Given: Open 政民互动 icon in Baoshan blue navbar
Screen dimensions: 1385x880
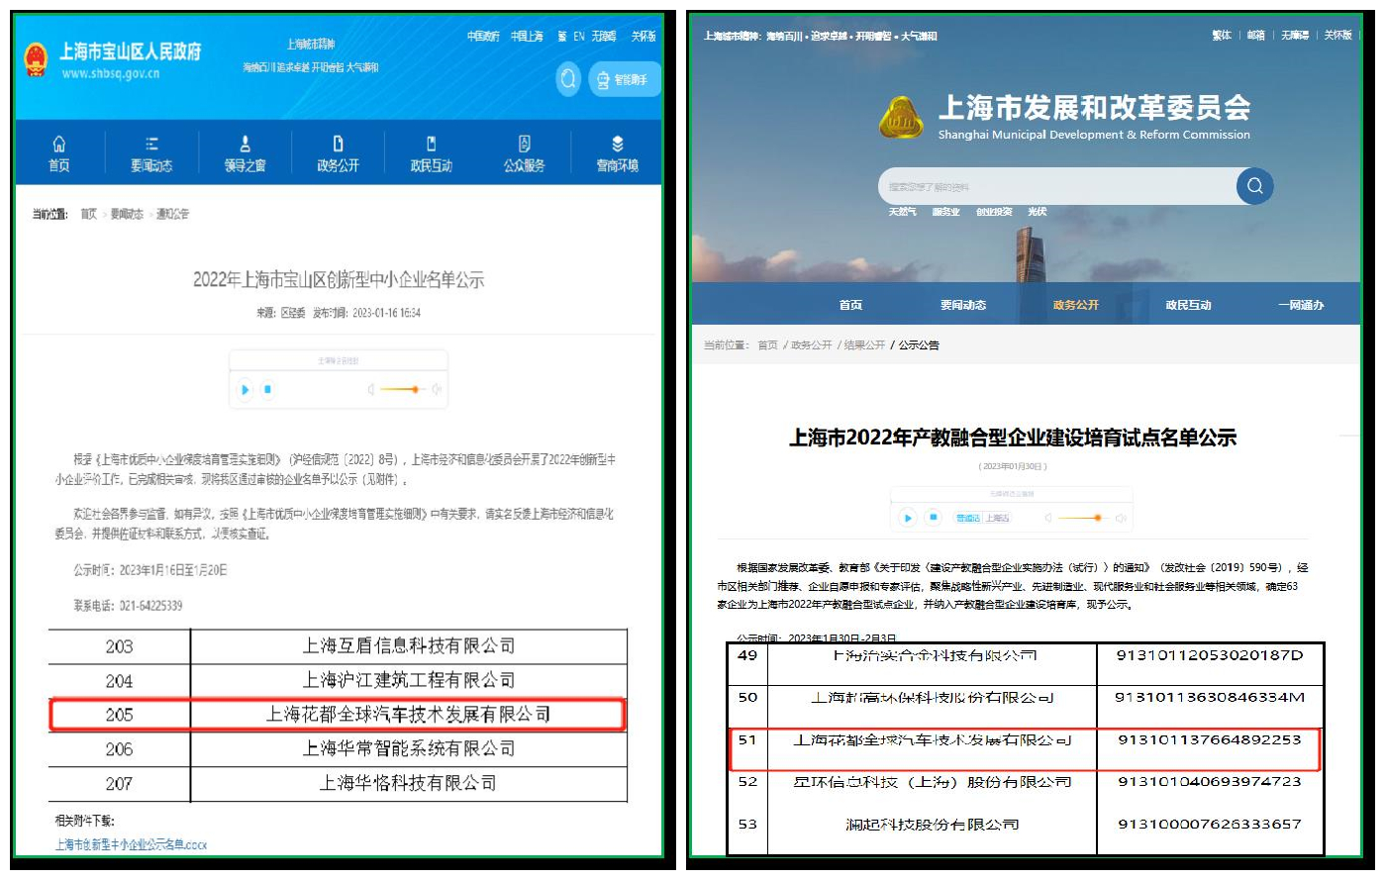Looking at the screenshot, I should click(431, 144).
